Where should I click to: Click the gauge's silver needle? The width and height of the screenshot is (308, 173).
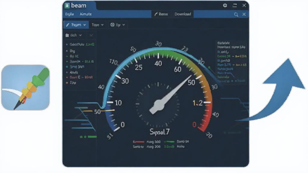[x=171, y=95]
